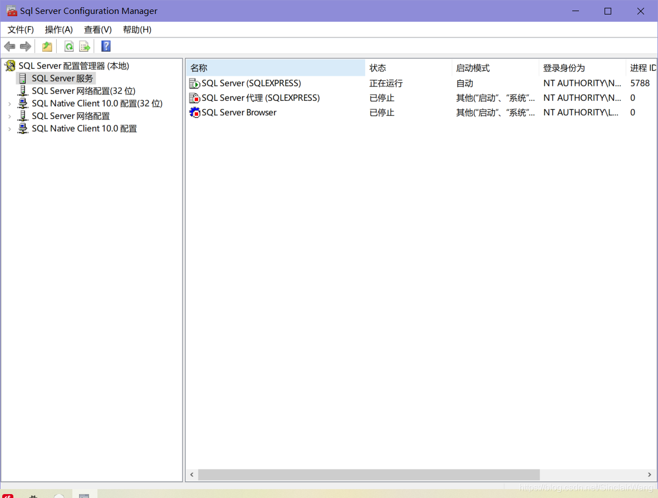This screenshot has width=658, height=498.
Task: Sort by the 状态 column header
Action: 408,68
